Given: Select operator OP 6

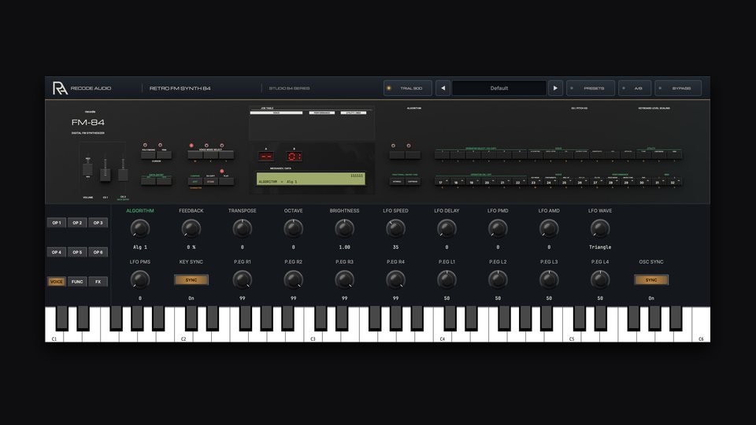Looking at the screenshot, I should [x=98, y=252].
